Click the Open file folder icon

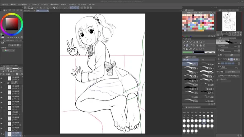tap(32, 8)
